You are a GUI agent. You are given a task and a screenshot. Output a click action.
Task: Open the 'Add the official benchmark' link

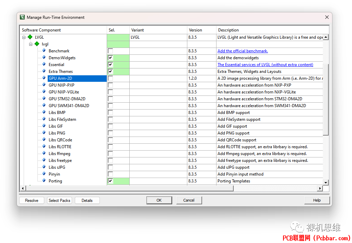(x=243, y=51)
